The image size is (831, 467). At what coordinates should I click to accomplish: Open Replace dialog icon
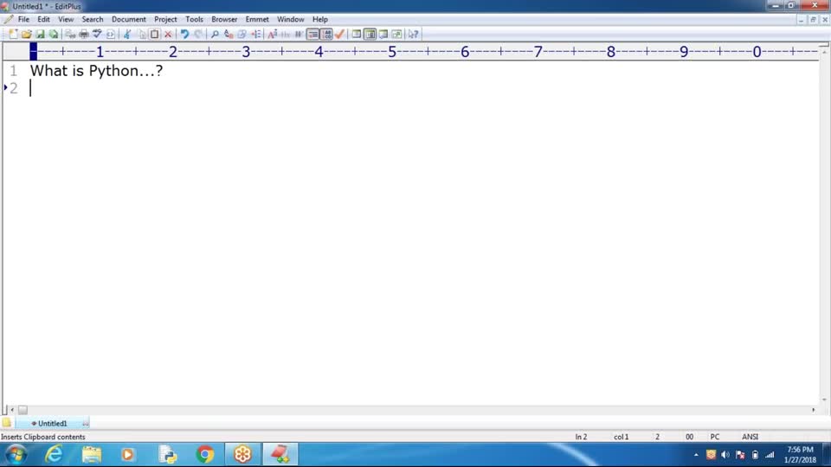pos(229,35)
